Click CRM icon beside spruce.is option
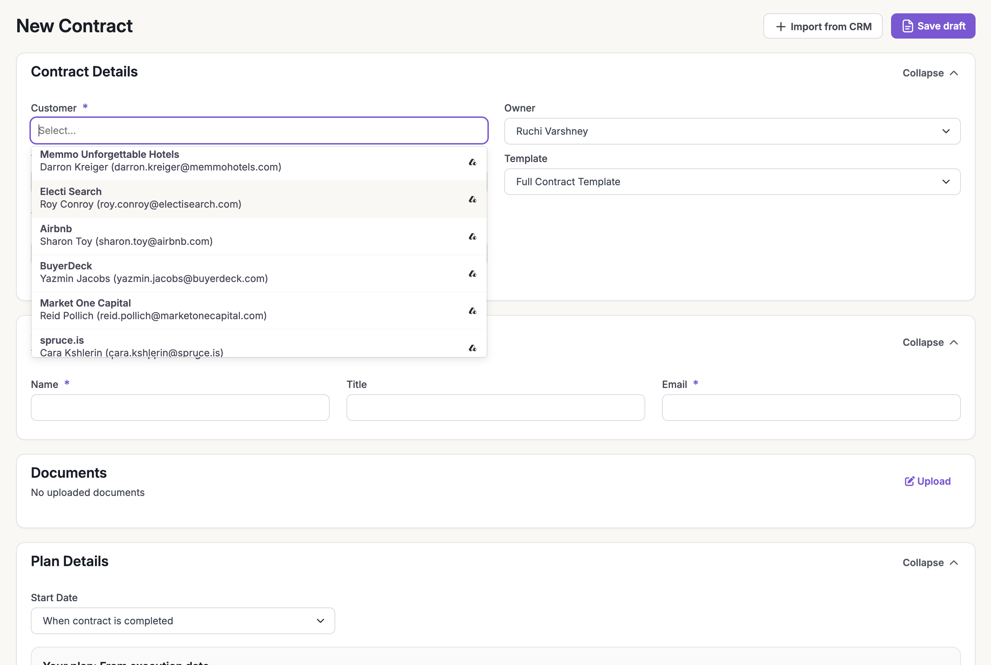 click(472, 348)
